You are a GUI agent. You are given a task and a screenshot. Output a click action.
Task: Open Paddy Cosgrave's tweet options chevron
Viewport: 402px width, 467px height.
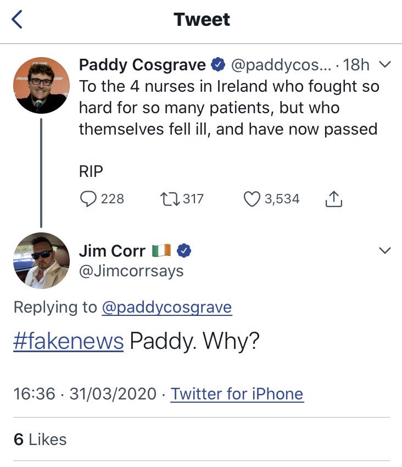coord(385,65)
